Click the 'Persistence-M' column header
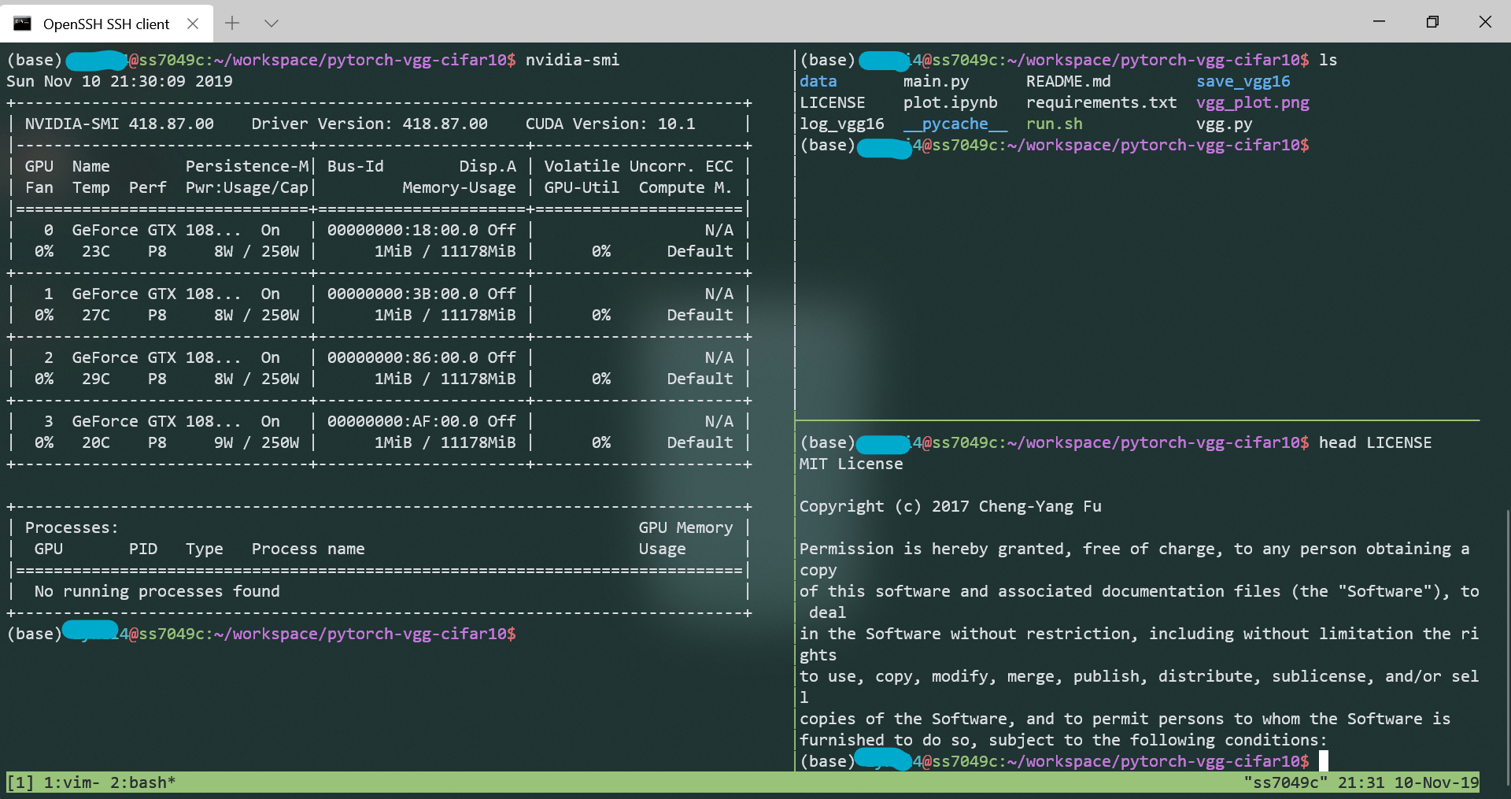The height and width of the screenshot is (799, 1511). (247, 166)
